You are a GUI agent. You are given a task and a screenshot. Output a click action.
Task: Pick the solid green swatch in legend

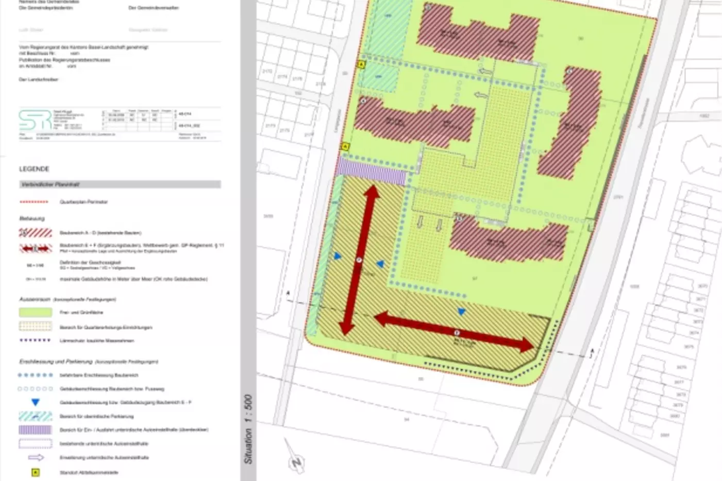coord(36,312)
